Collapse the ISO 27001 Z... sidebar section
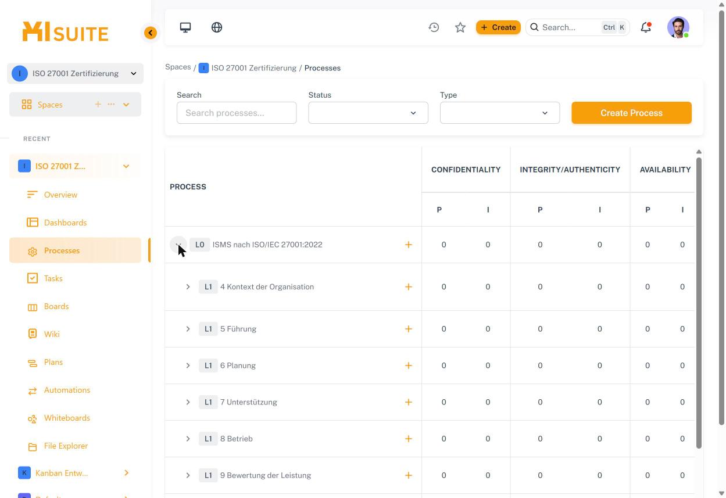The height and width of the screenshot is (498, 726). tap(126, 166)
